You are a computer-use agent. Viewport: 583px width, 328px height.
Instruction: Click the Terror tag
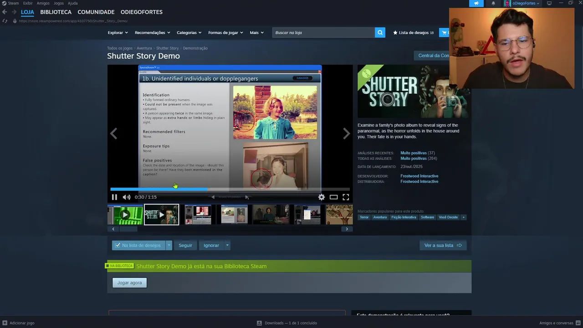click(364, 217)
